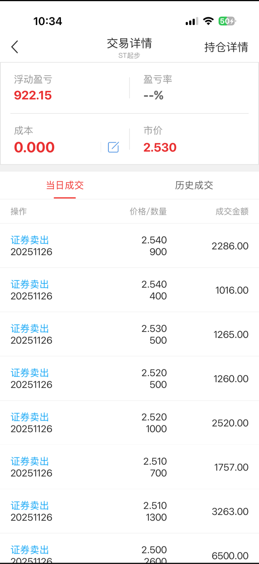Tap the back arrow icon
This screenshot has width=259, height=564.
[x=15, y=47]
